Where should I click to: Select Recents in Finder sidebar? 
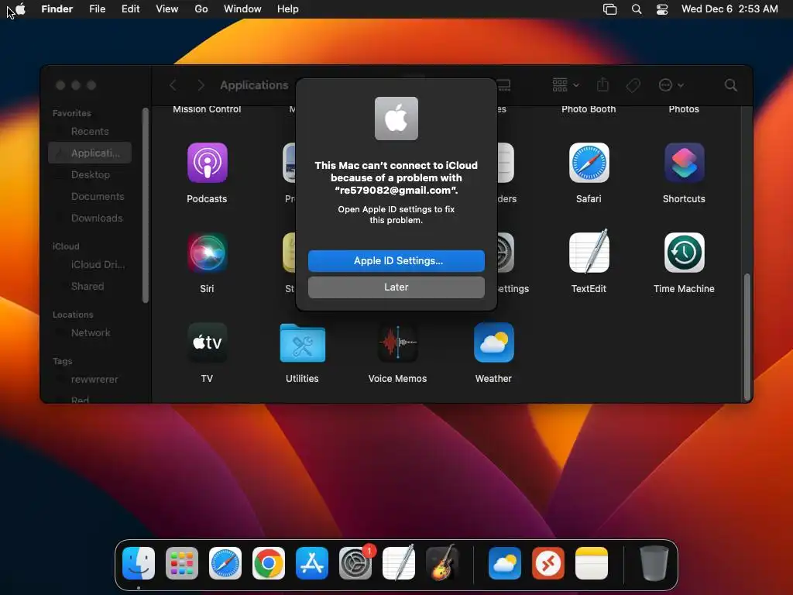90,132
